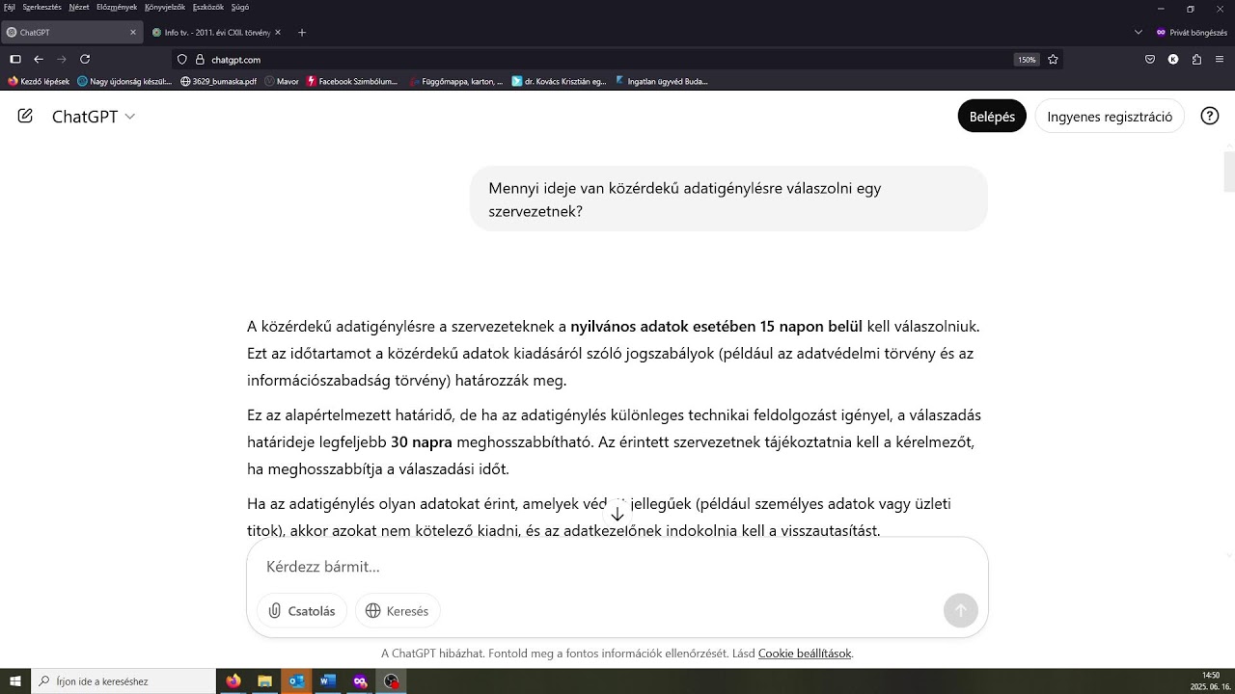This screenshot has height=694, width=1235.
Task: Open the K account profile icon
Action: 1173,59
